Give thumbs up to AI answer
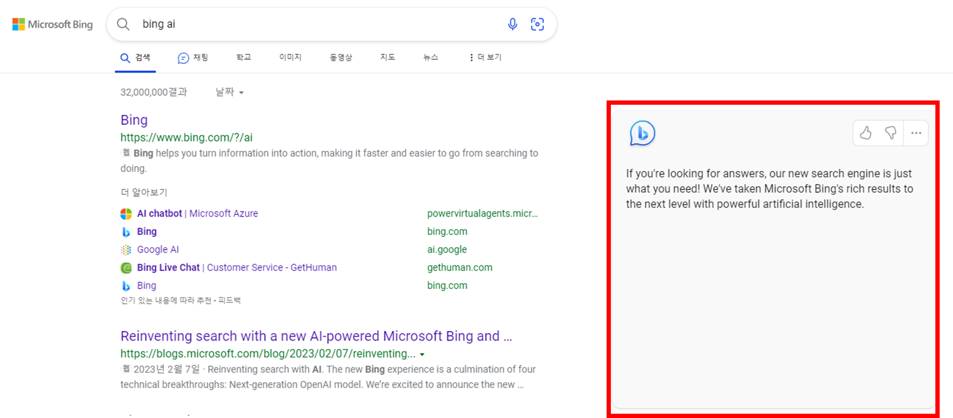Viewport: 953px width, 418px height. click(x=866, y=133)
